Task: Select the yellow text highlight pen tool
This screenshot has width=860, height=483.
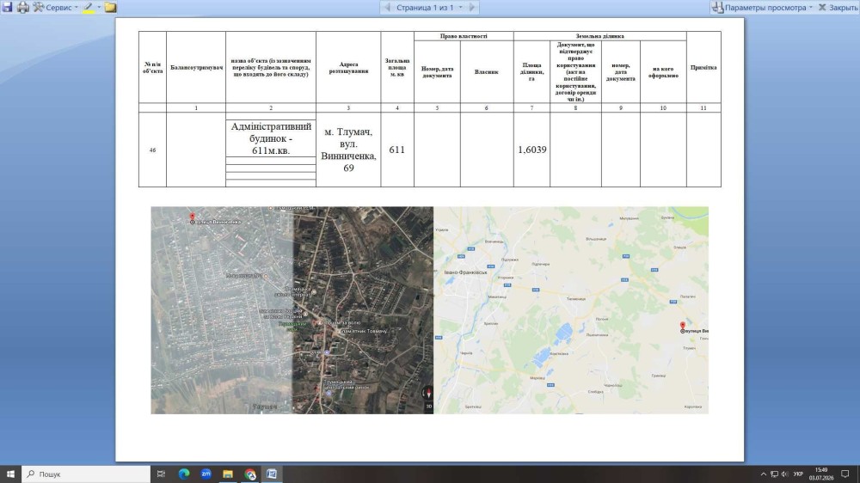Action: point(89,8)
